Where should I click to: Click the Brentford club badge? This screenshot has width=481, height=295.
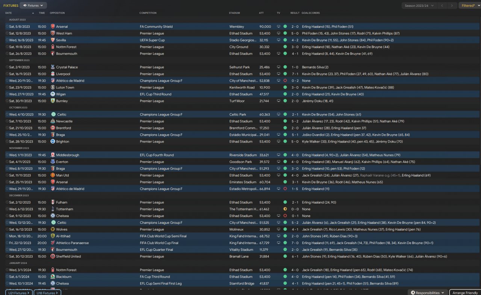53,128
